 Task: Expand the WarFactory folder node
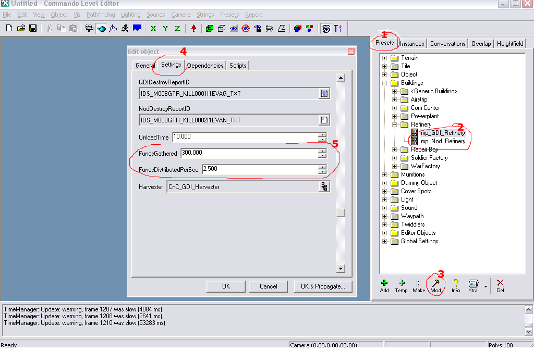[x=395, y=166]
